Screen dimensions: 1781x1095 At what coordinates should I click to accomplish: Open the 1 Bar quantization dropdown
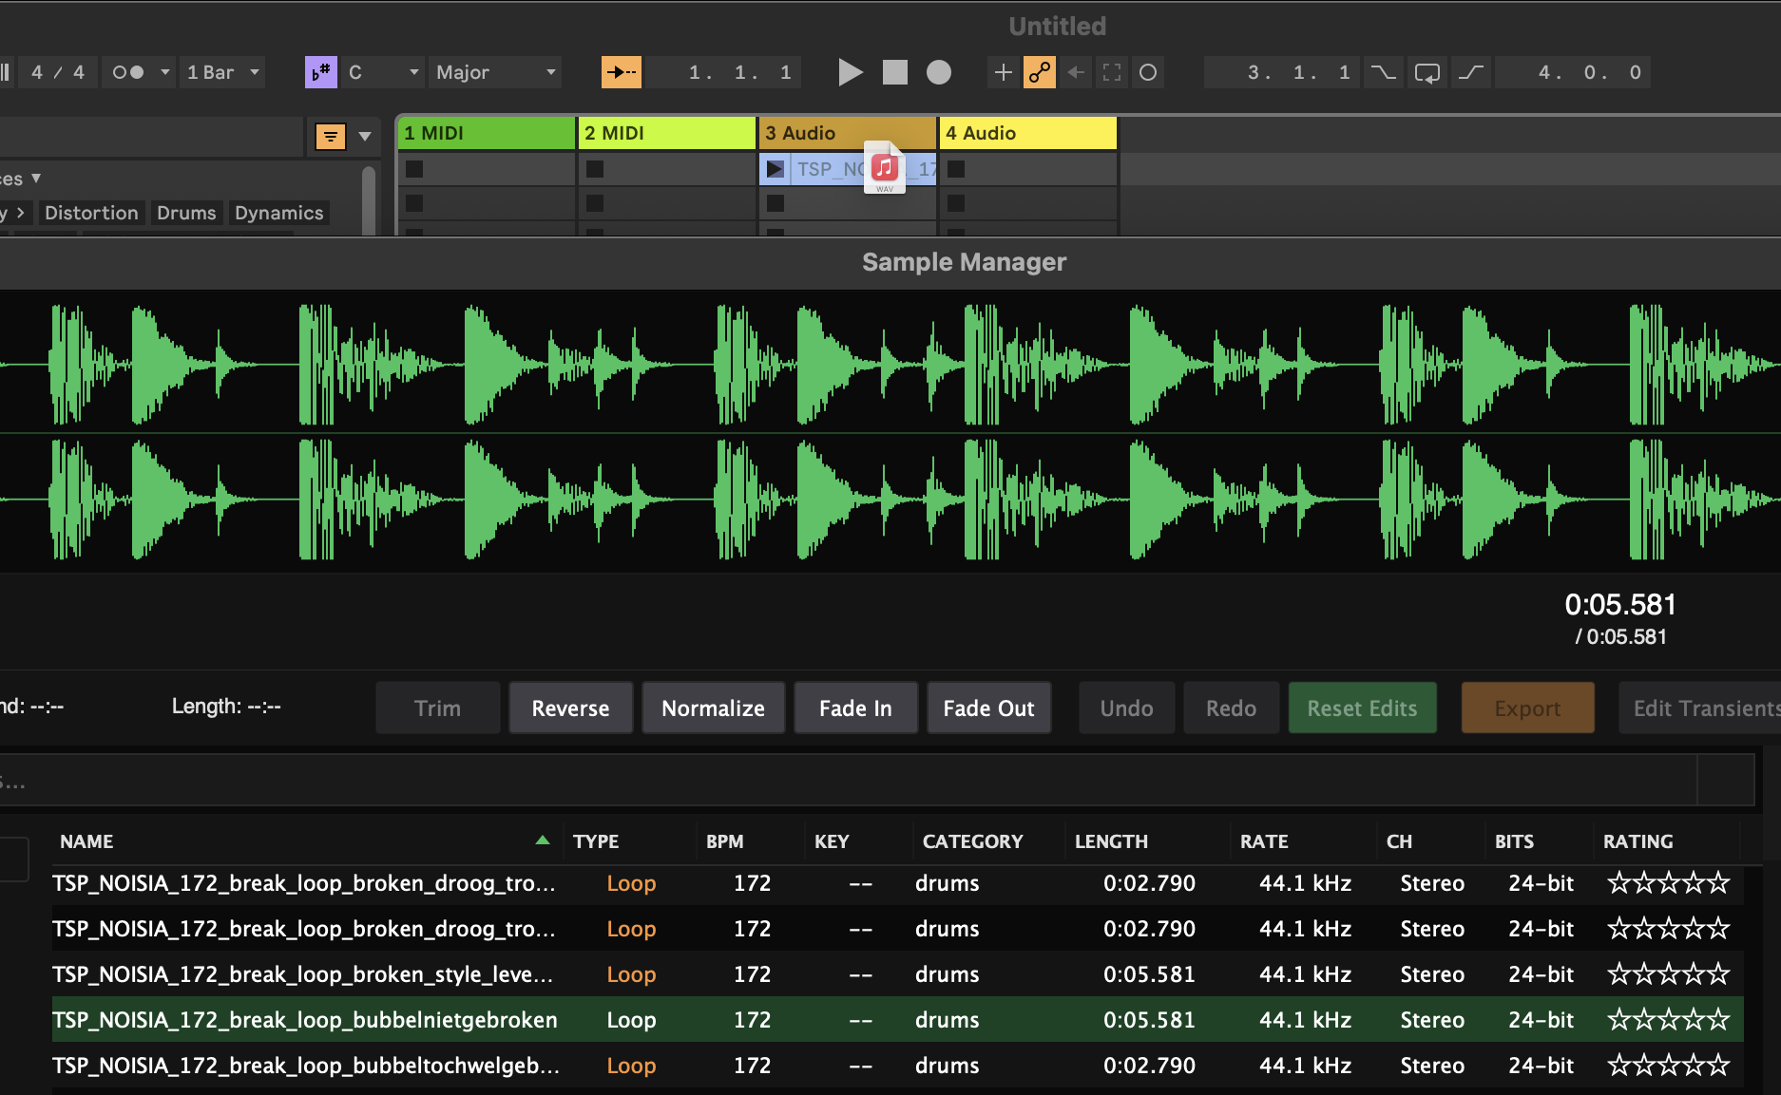(x=222, y=72)
